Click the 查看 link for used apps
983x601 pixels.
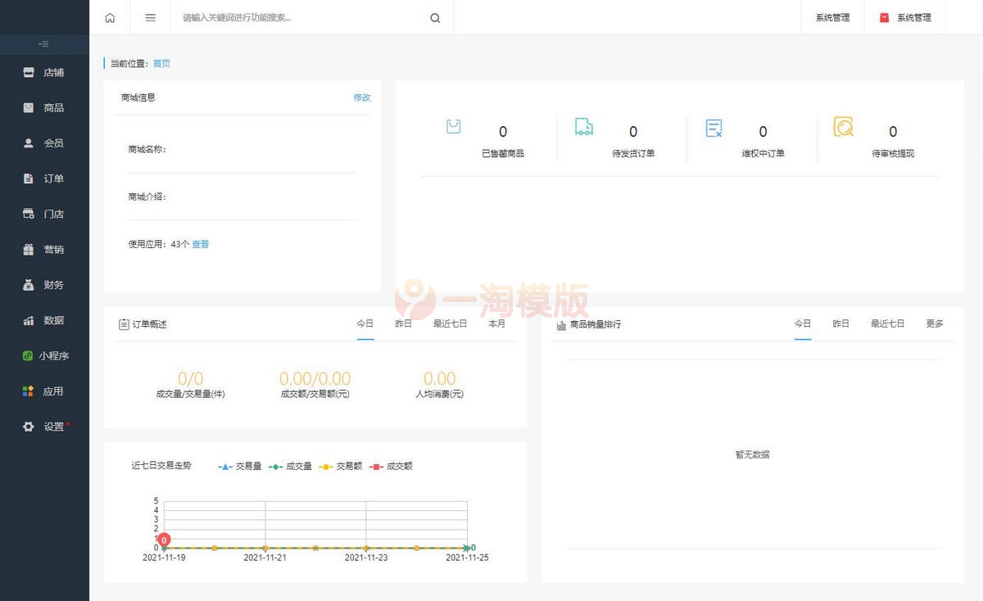[201, 244]
